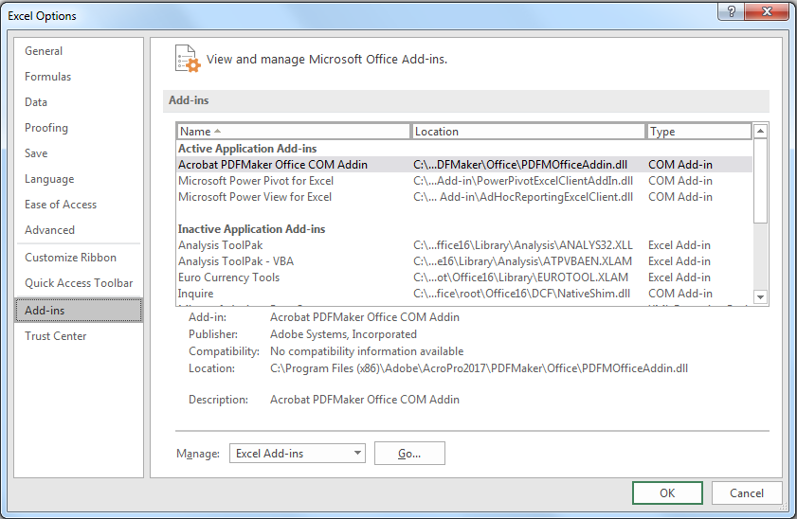Select Euro Currency Tools add-in row
Screen dimensions: 797x519
pyautogui.click(x=464, y=277)
